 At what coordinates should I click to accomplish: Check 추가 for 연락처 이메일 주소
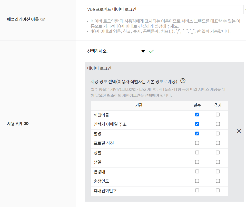[218, 124]
